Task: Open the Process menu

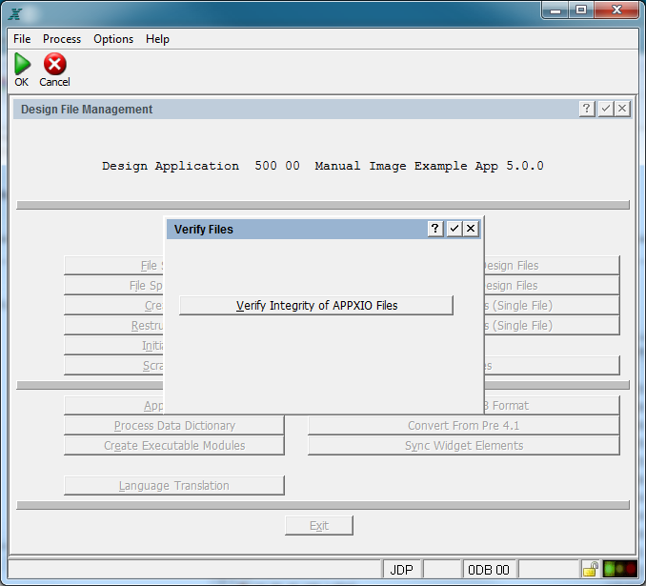Action: click(62, 39)
